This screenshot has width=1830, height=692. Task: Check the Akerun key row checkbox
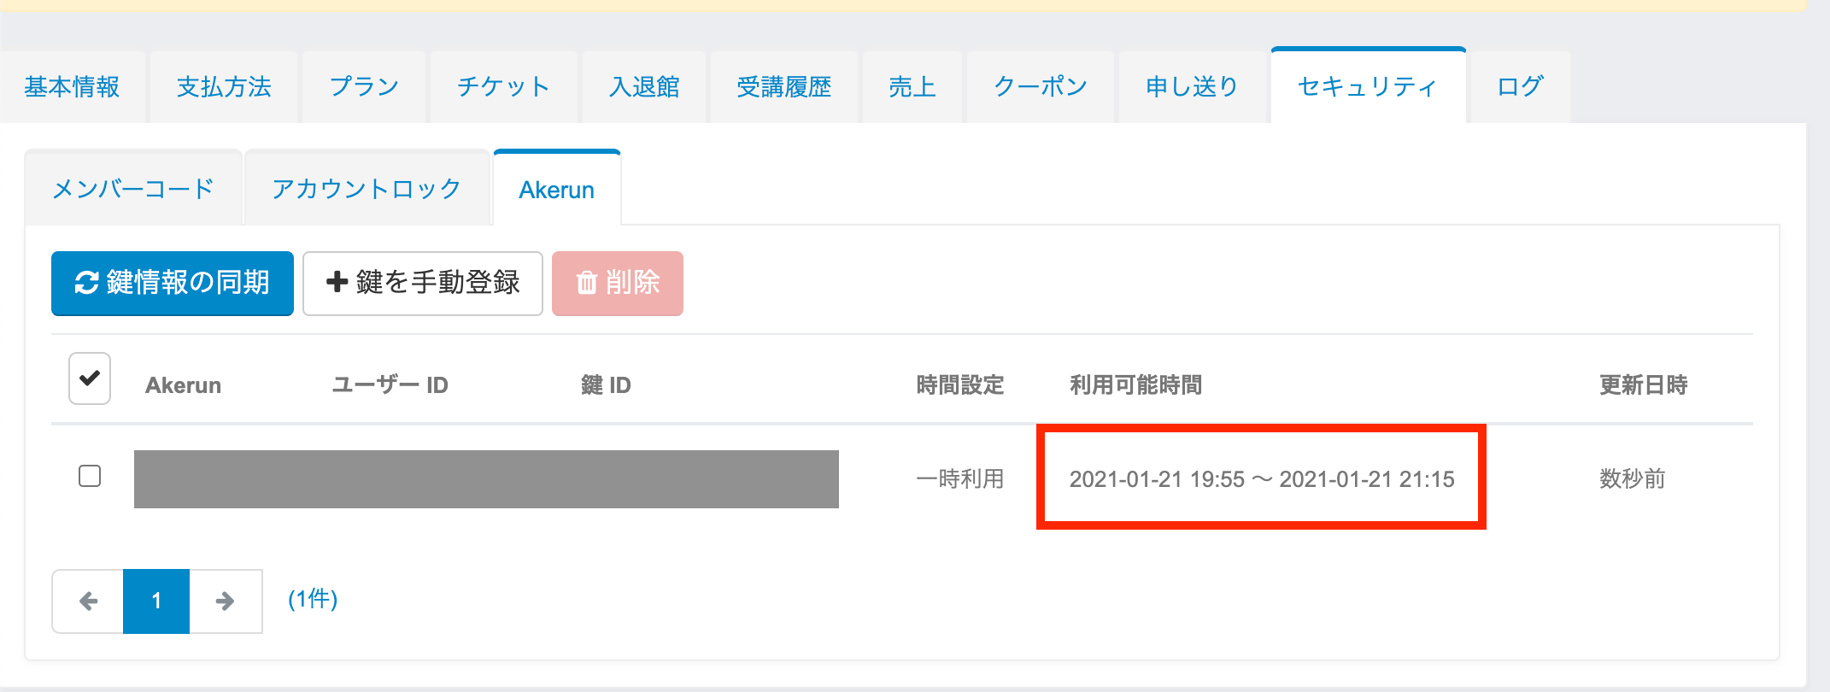click(x=90, y=476)
